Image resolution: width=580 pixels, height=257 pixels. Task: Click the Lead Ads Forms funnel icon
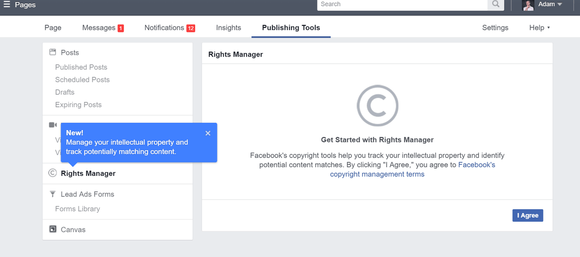53,194
